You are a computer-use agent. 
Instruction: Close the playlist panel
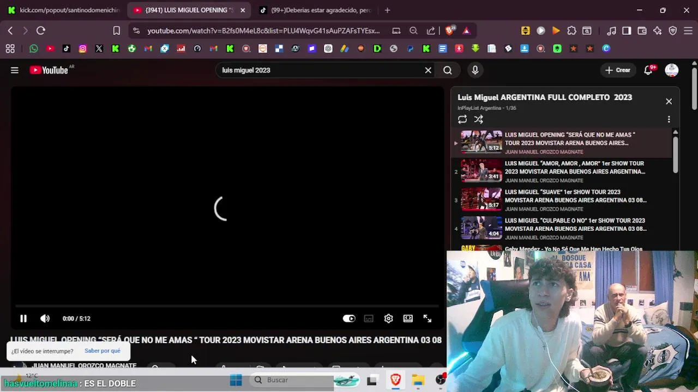click(669, 101)
